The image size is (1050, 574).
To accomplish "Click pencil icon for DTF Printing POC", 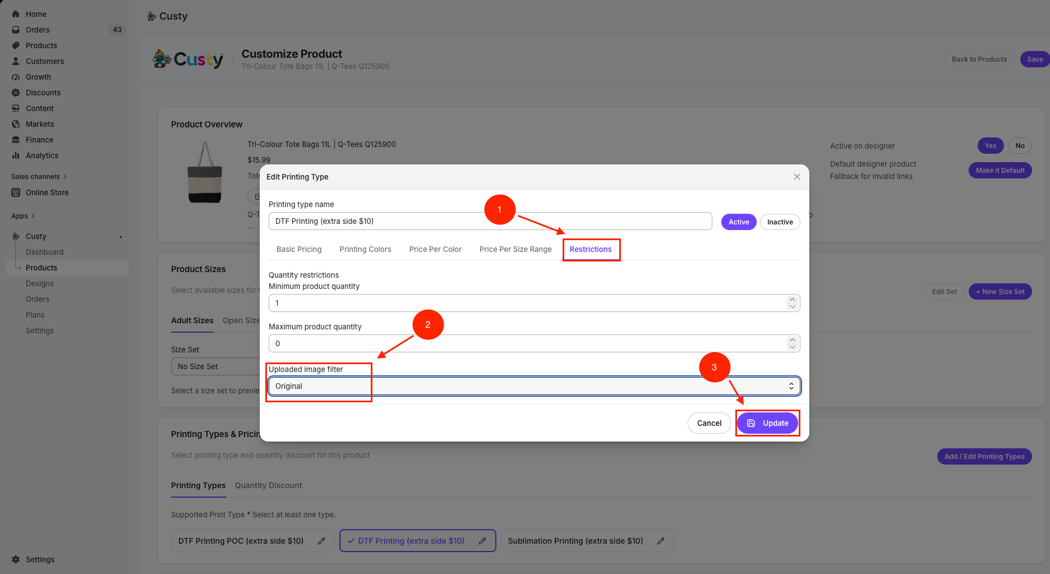I will point(321,541).
